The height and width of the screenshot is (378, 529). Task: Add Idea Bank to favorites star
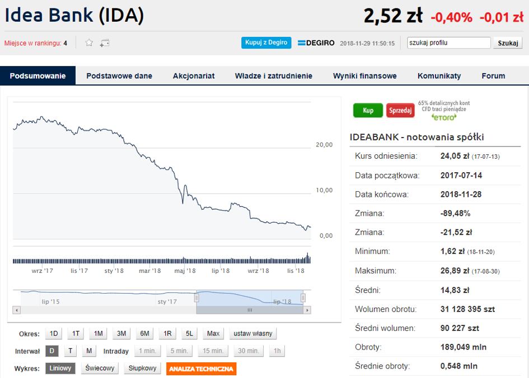pyautogui.click(x=89, y=43)
